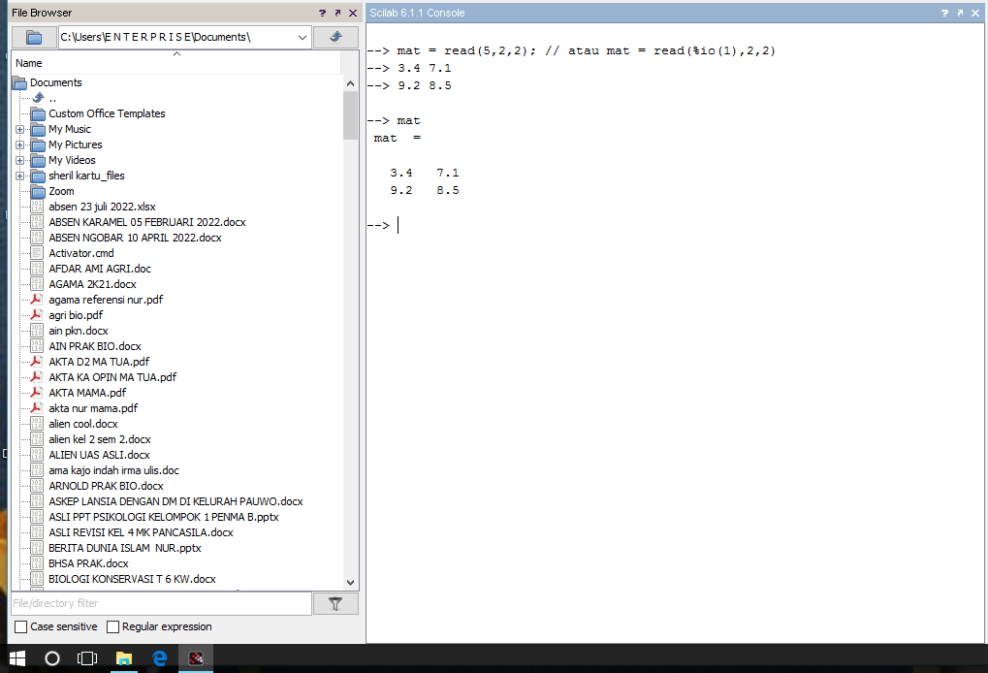This screenshot has width=988, height=673.
Task: Select AKTA D2 MA TUA.pdf file
Action: click(x=99, y=362)
